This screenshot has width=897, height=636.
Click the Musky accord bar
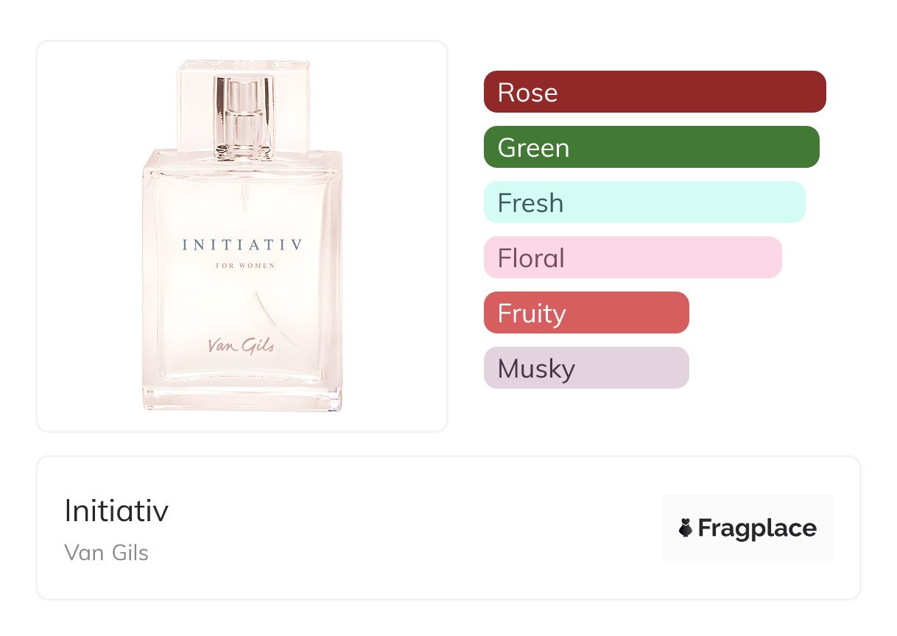[585, 368]
